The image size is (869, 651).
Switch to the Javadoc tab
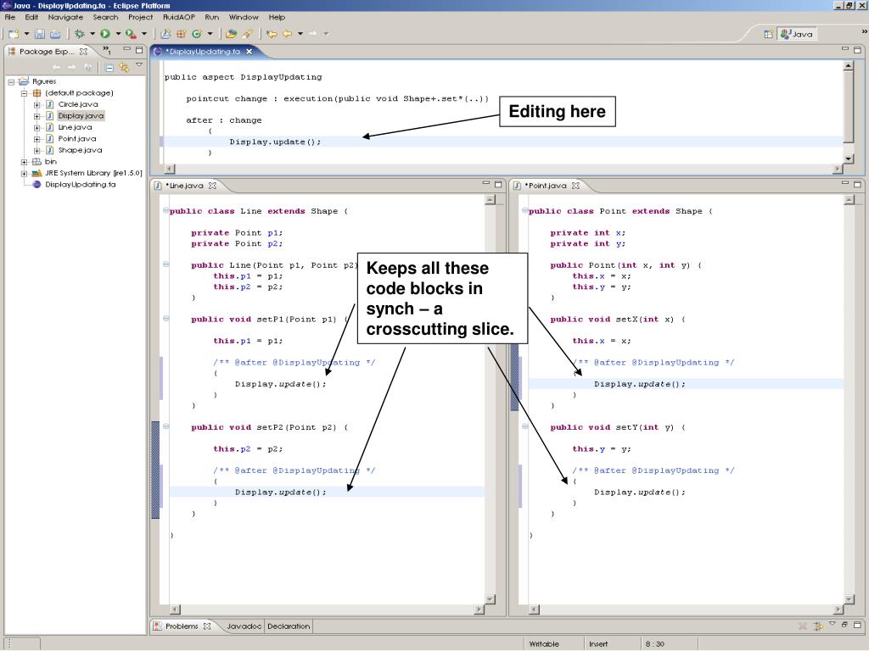pos(244,626)
